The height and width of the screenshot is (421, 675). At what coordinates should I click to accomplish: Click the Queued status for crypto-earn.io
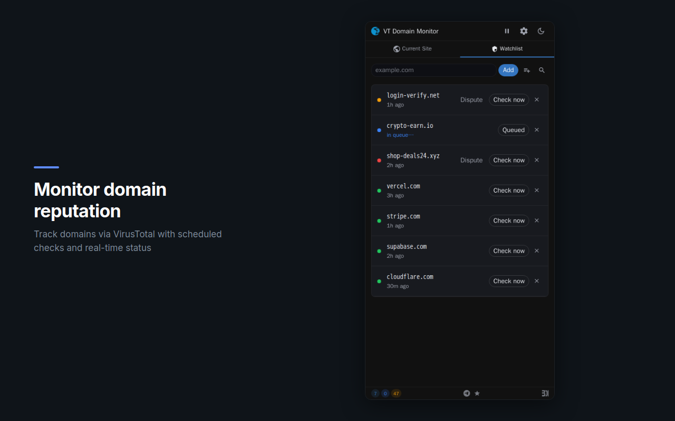[x=513, y=129]
